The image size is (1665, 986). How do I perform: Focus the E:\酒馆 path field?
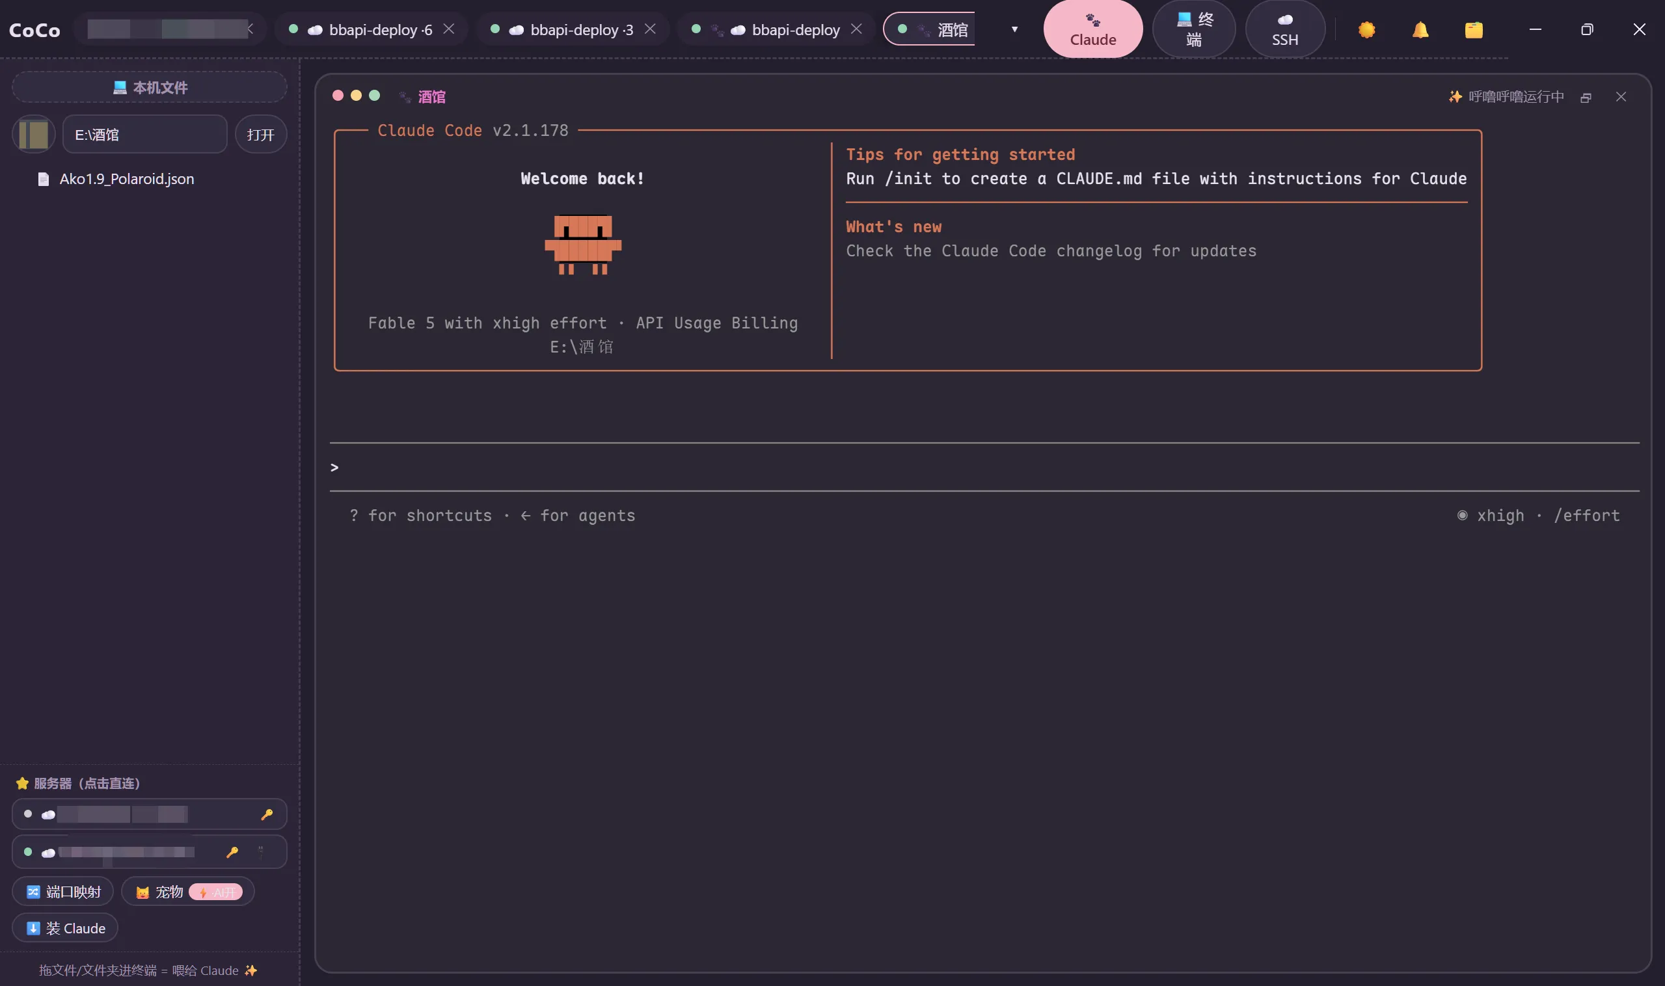click(145, 135)
